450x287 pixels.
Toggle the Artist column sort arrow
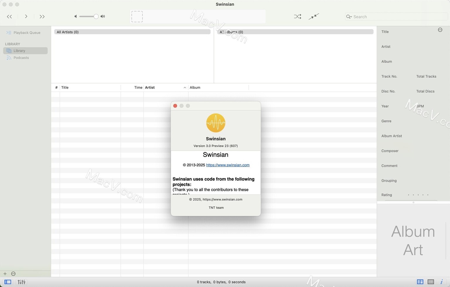pos(185,88)
